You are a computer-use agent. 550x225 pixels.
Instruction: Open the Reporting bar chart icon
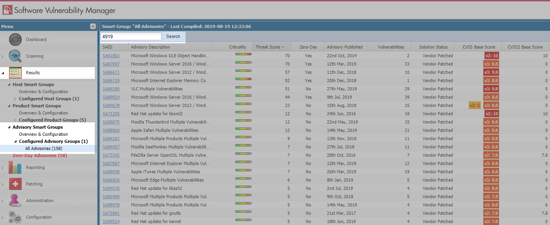coord(15,167)
